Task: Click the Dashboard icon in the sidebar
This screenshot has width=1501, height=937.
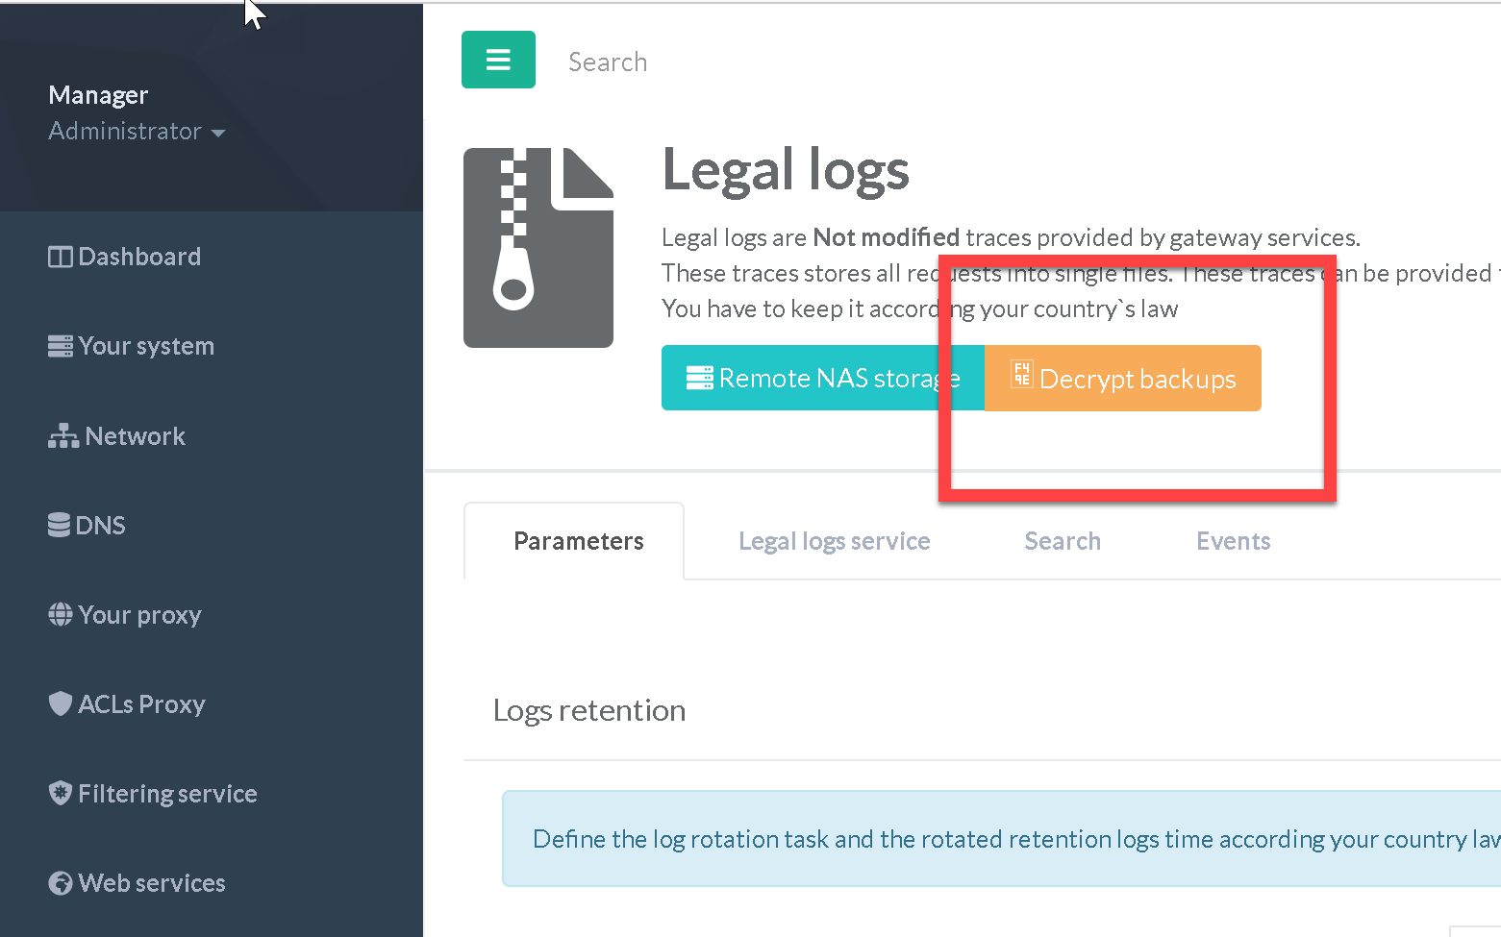Action: (x=60, y=258)
